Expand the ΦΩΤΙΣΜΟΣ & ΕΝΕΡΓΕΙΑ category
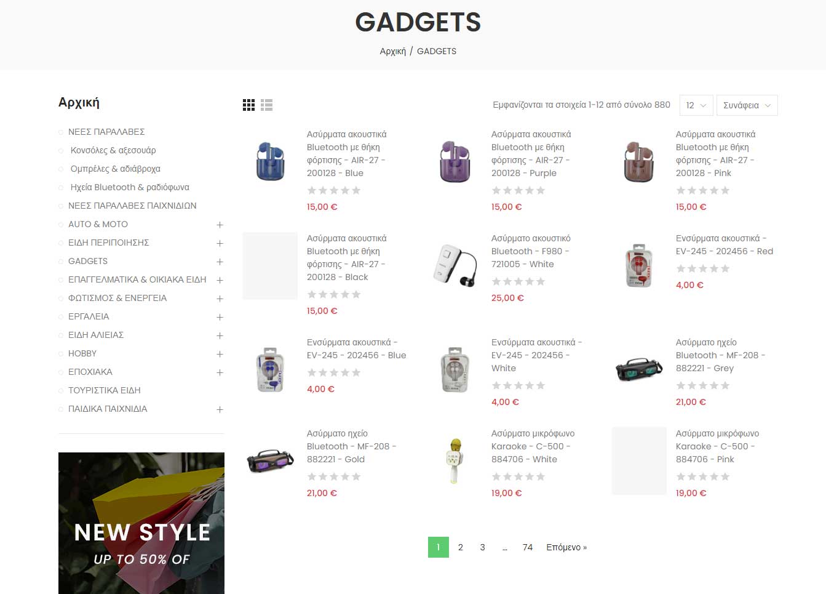Screen dimensions: 826x594 [x=220, y=299]
